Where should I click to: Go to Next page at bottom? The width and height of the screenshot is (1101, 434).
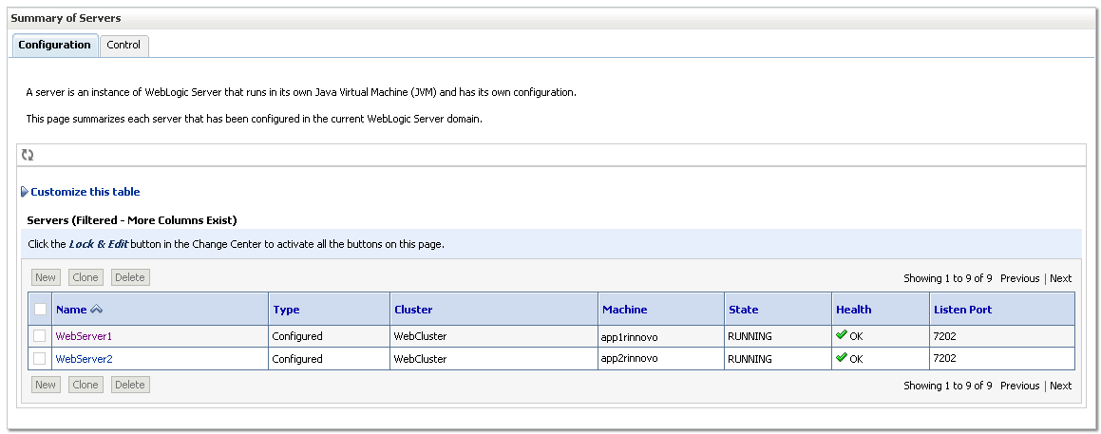[1060, 386]
